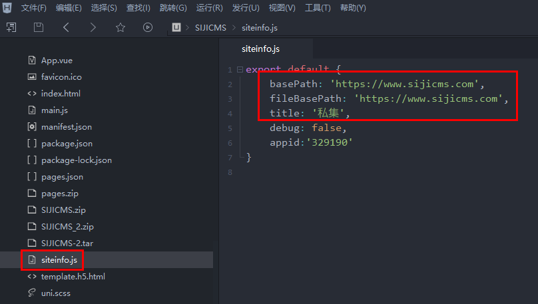Viewport: 538px width, 304px height.
Task: Open manifest.json in the file tree
Action: tap(67, 127)
